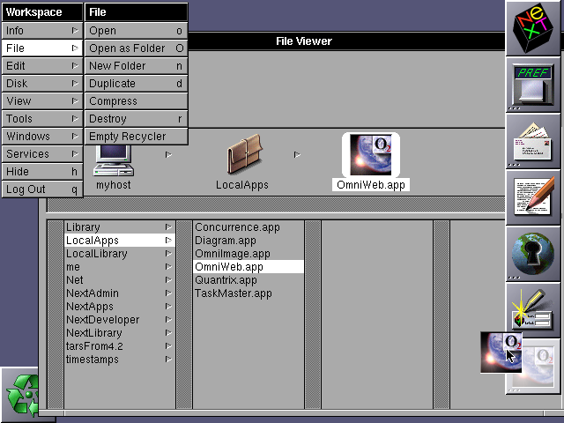Select LocalApps in the browser column

[x=120, y=241]
